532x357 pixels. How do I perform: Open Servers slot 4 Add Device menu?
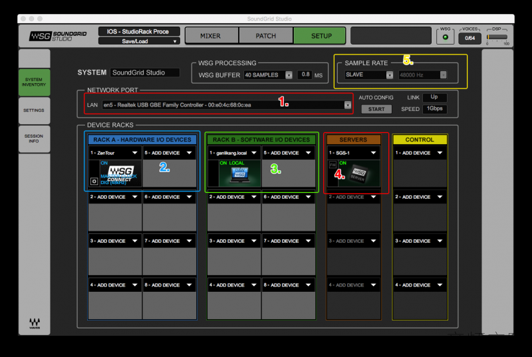pyautogui.click(x=353, y=285)
